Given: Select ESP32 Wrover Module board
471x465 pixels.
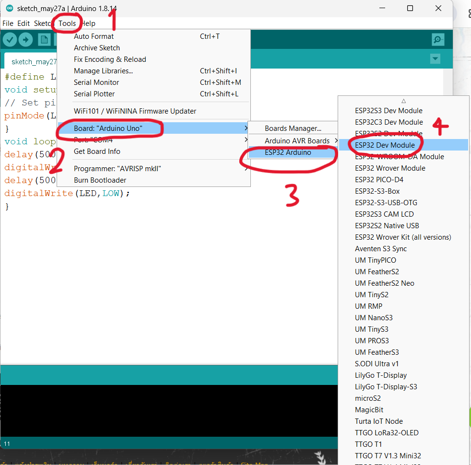Looking at the screenshot, I should tap(403, 168).
